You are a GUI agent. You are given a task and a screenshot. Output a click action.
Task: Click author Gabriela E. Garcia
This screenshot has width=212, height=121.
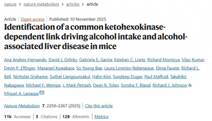tap(98, 60)
